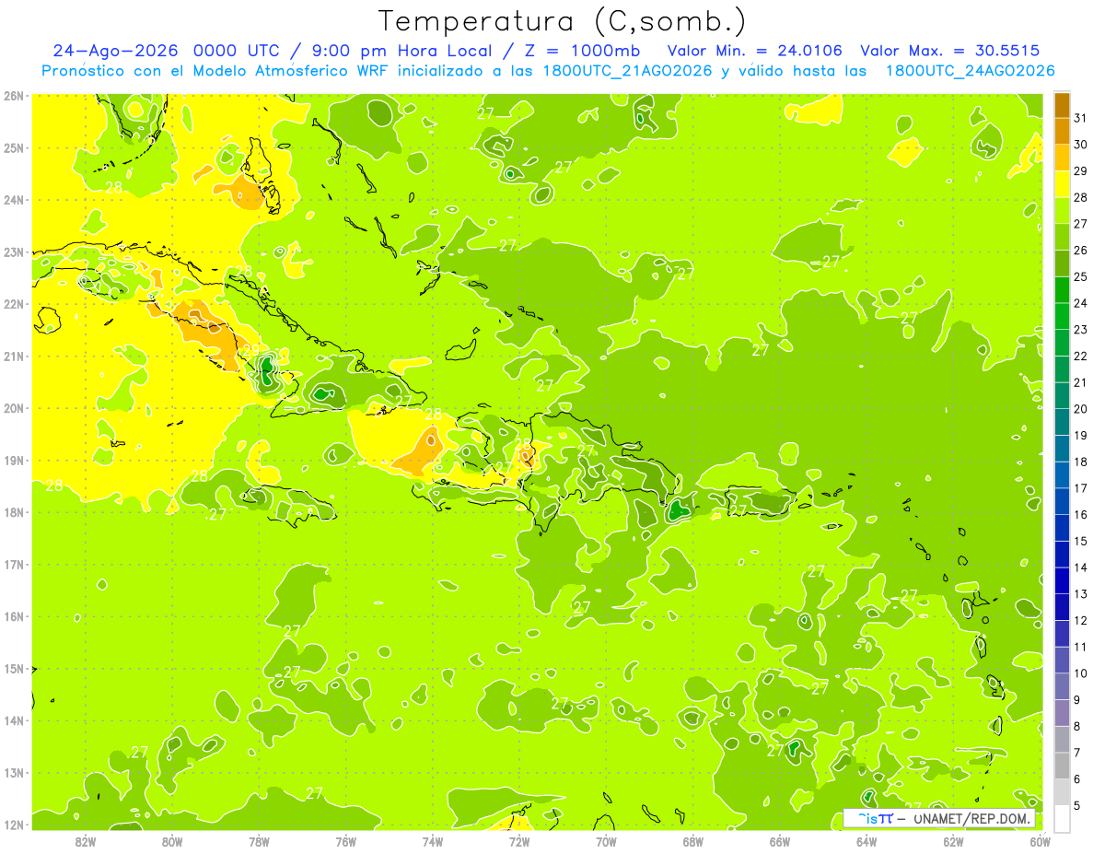Click the latitude axis label "22N"
The image size is (1105, 854).
coord(13,304)
